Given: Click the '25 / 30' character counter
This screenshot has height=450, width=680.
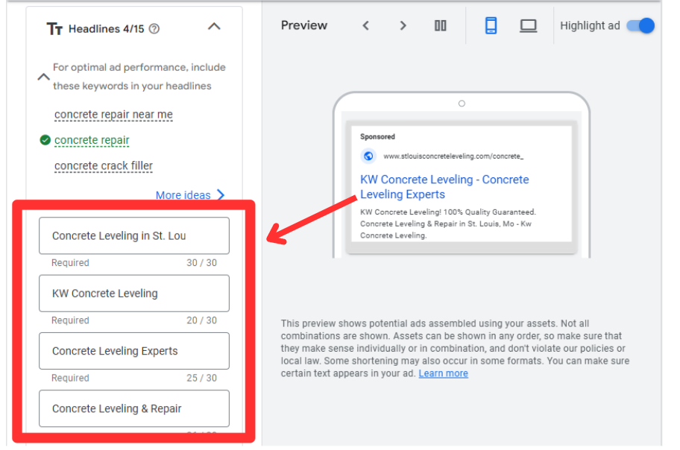Looking at the screenshot, I should [x=201, y=378].
